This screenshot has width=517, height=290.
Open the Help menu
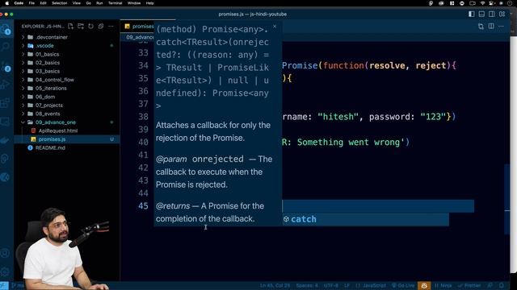click(149, 3)
